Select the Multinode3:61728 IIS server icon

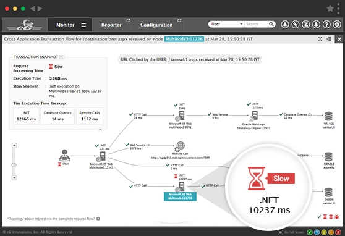(180, 187)
